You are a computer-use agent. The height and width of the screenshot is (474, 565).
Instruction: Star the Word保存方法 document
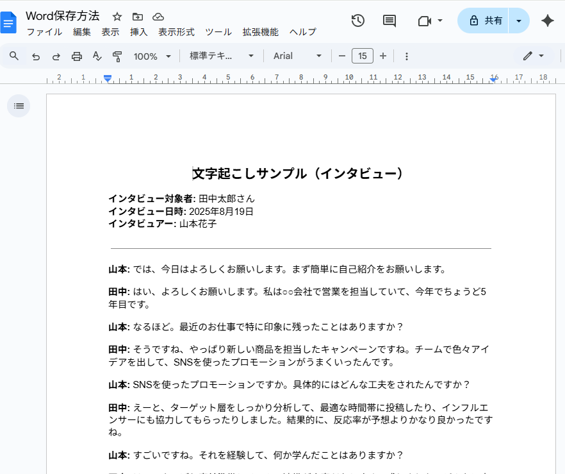pyautogui.click(x=117, y=17)
